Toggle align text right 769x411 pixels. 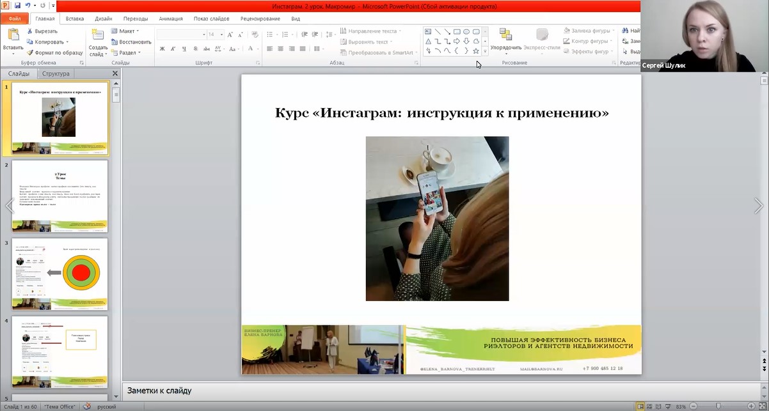tap(292, 49)
